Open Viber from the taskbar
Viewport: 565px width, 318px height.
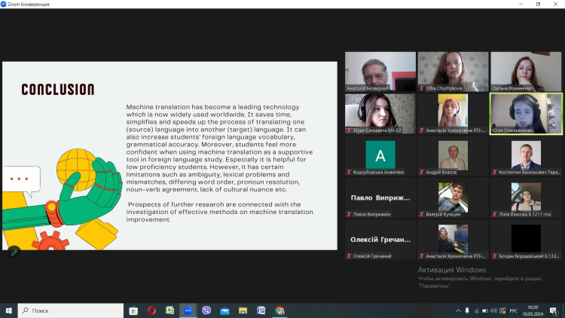pos(206,310)
